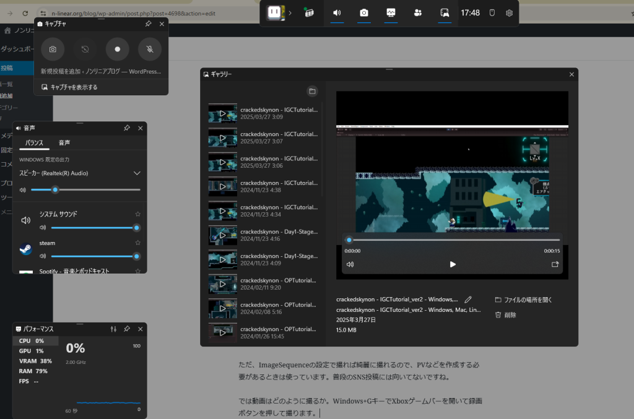Select the OPTutorial clip dated 2024/01/26 15:45
Screen dimensions: 634x419
tap(264, 332)
